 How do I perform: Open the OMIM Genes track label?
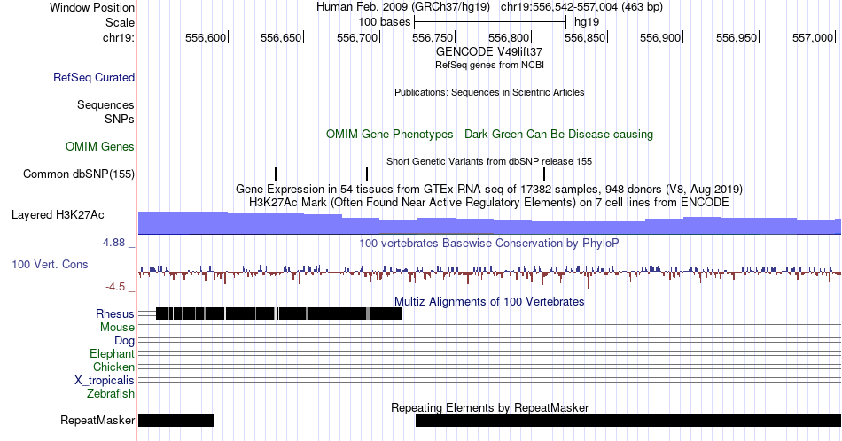(100, 146)
